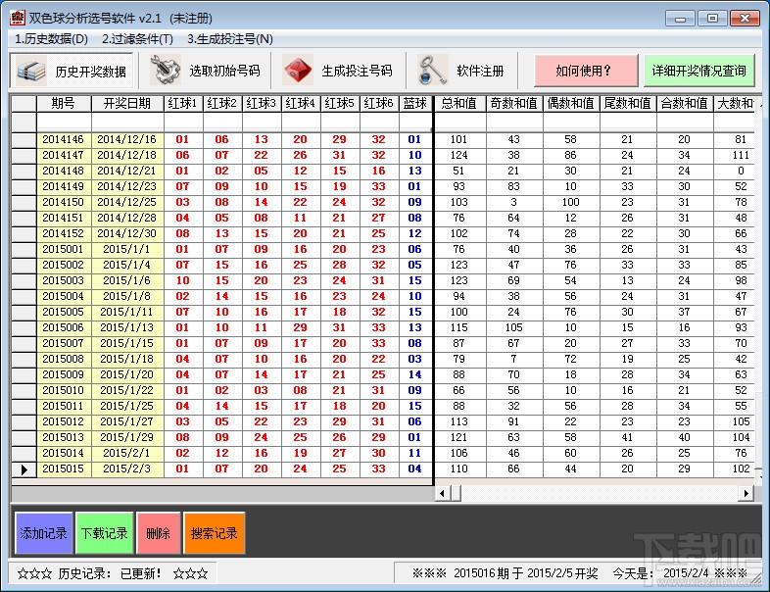Click the current row arrow indicator for 2015015
This screenshot has width=770, height=592.
pos(24,469)
